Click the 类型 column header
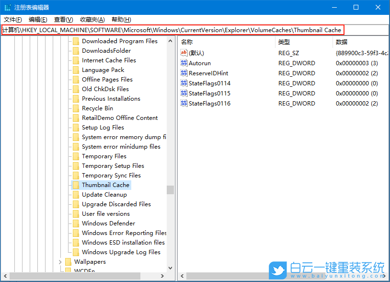The height and width of the screenshot is (282, 390). pyautogui.click(x=284, y=42)
